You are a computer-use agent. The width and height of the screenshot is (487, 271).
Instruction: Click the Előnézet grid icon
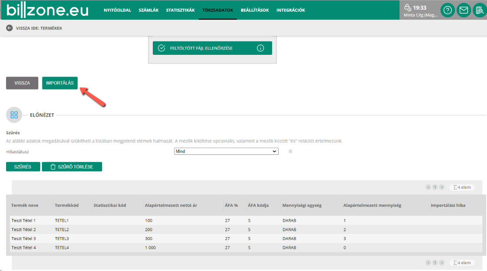14,115
